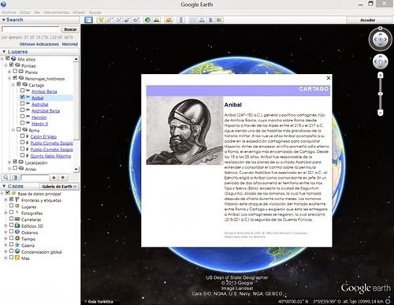The width and height of the screenshot is (394, 305).
Task: Move selected place down with arrow button
Action: (62, 177)
